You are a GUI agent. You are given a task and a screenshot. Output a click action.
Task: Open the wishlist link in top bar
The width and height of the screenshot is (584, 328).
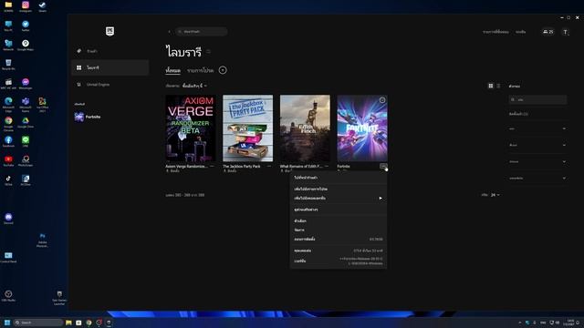click(495, 32)
